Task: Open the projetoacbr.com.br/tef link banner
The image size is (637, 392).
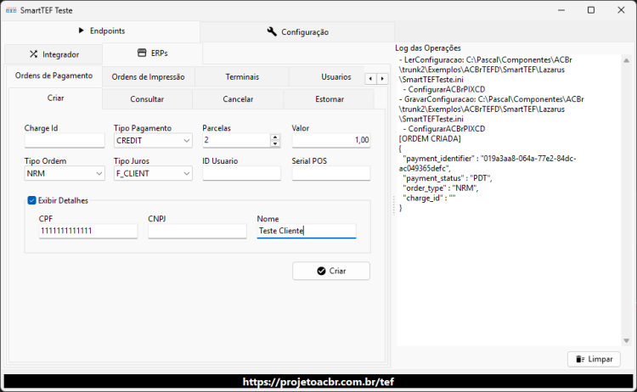Action: point(318,382)
